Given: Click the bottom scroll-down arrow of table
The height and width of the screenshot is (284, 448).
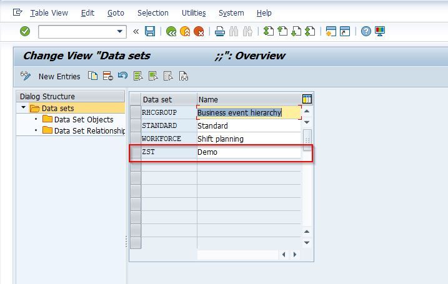Looking at the screenshot, I should point(307,243).
